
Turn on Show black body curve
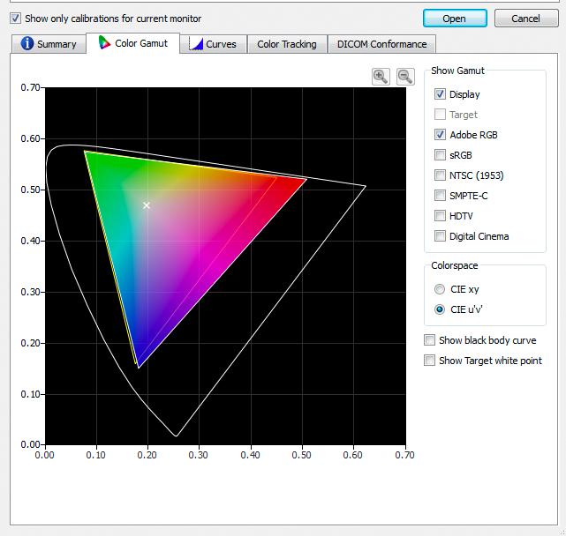pos(429,340)
